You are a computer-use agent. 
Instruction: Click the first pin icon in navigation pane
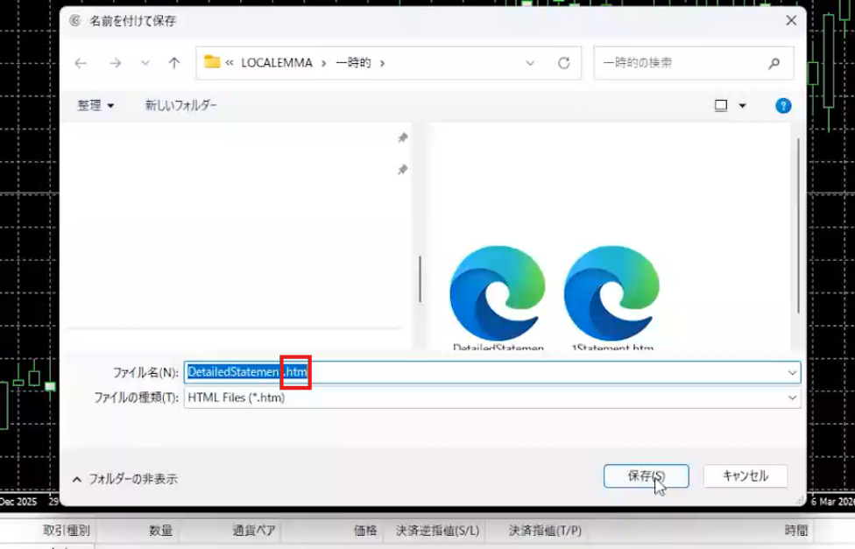point(402,137)
